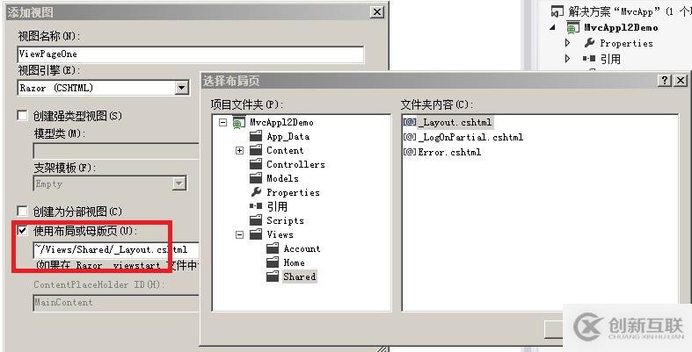Select Home folder label in tree
The height and width of the screenshot is (352, 692).
pos(294,262)
